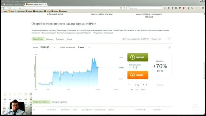Select the $100 preset amount

[x=143, y=90]
